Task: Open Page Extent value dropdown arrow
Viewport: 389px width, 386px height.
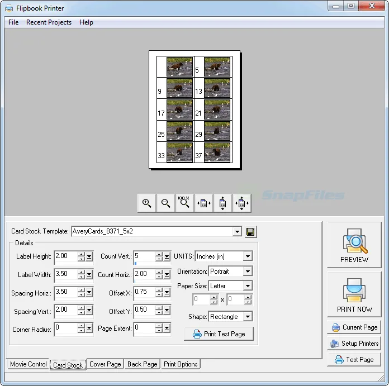Action: [x=167, y=328]
